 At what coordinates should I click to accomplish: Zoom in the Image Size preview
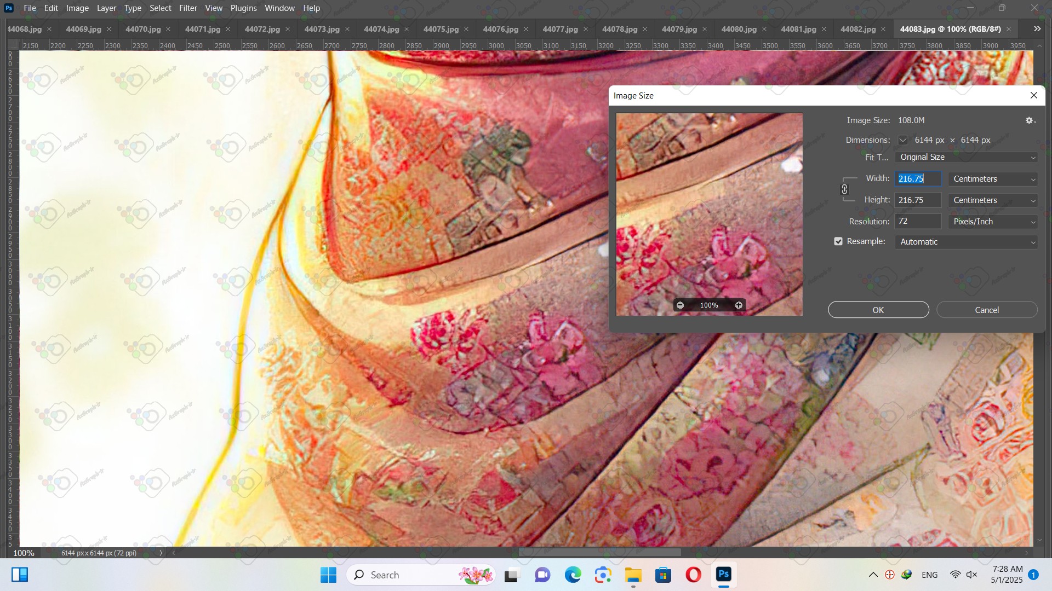pos(739,305)
